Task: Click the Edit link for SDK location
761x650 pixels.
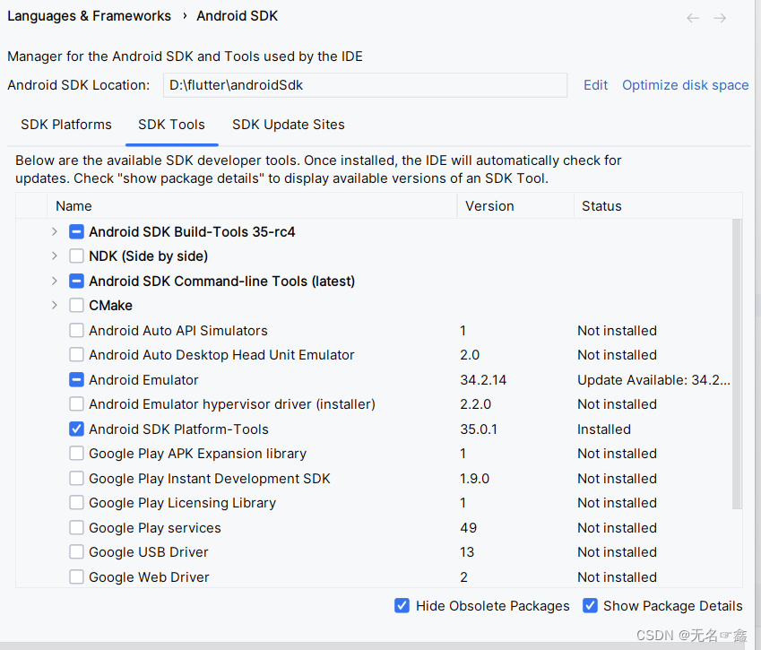Action: 596,85
